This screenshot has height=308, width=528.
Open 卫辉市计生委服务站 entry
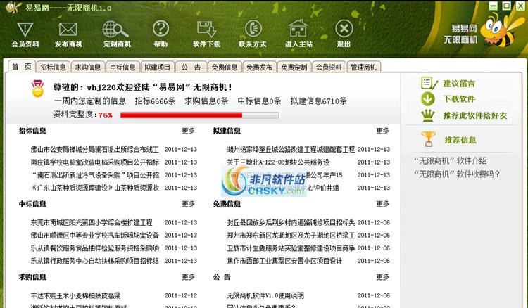tap(291, 248)
